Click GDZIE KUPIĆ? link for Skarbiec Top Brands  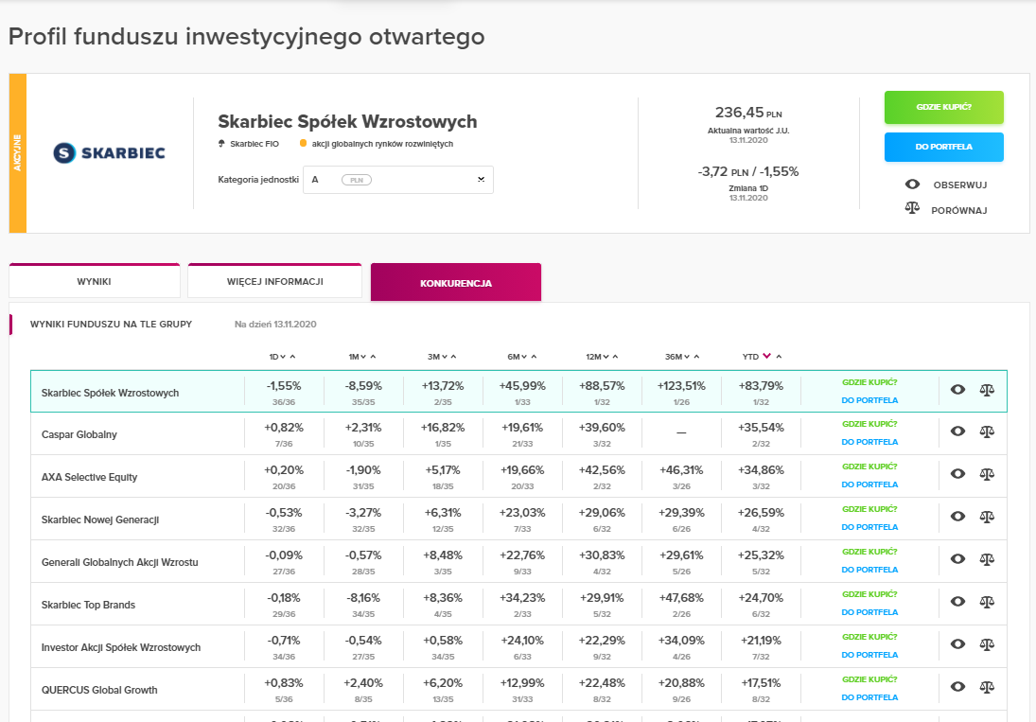pyautogui.click(x=869, y=594)
